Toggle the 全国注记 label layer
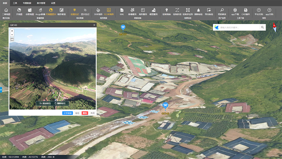This screenshot has height=159, width=282. 74,11
